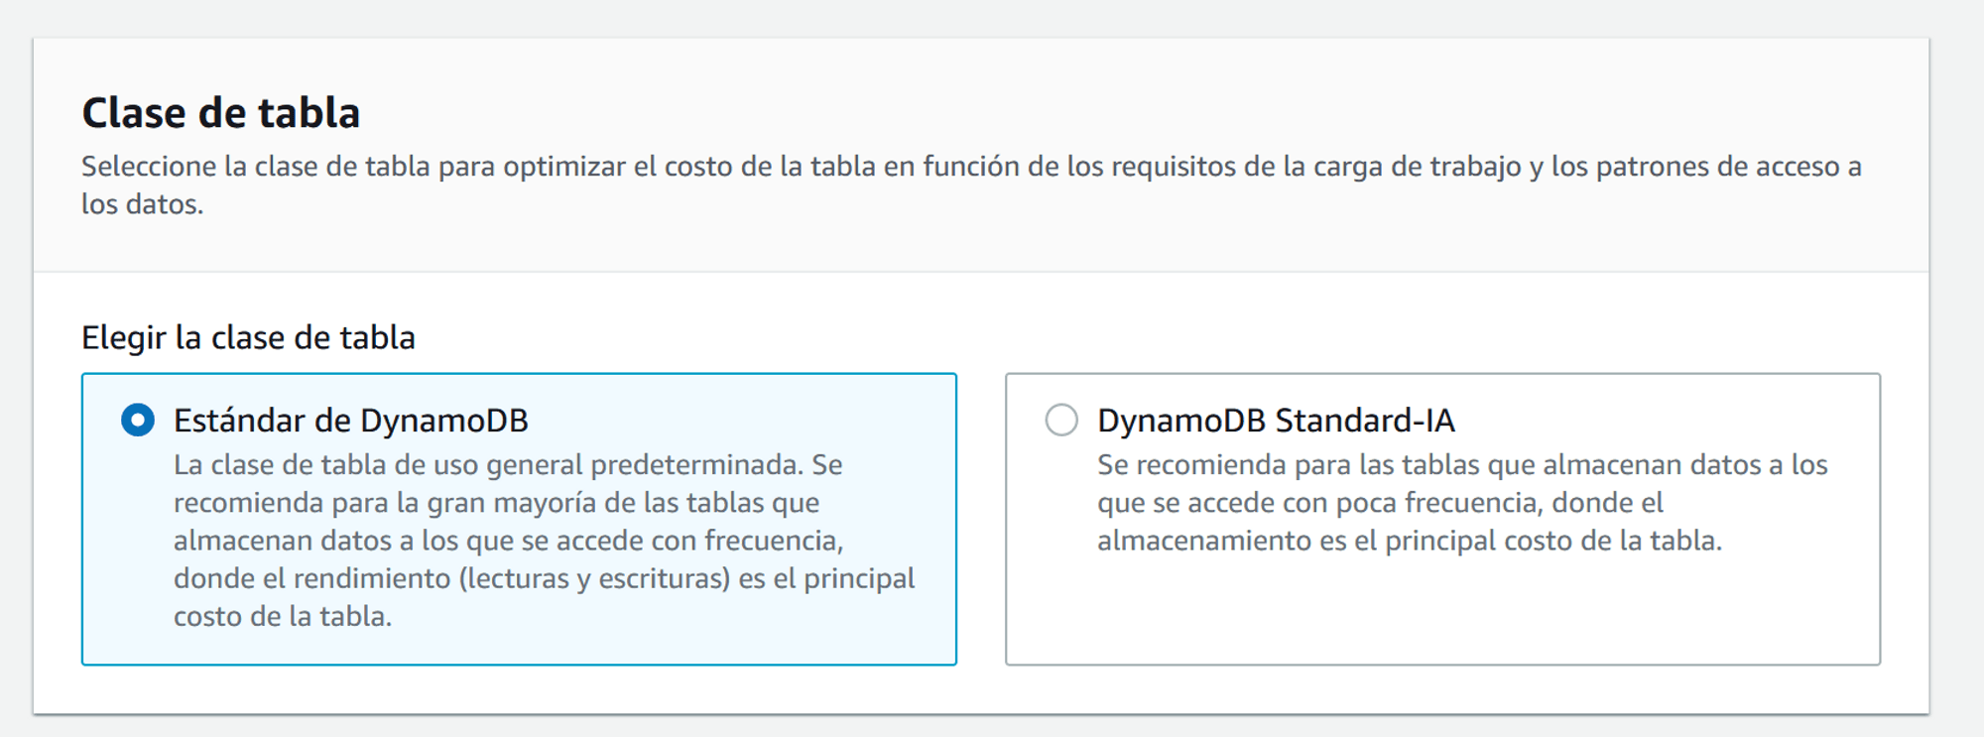Click "Se recomienda para las tablas" line in Standard-IA card

tap(1461, 465)
